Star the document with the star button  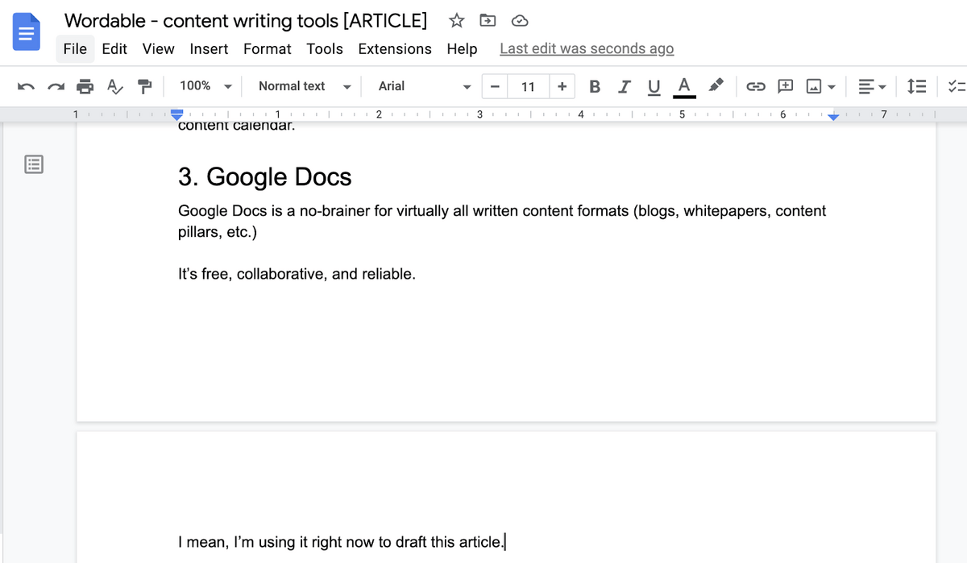457,21
